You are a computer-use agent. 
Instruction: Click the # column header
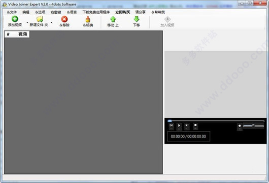pos(8,34)
